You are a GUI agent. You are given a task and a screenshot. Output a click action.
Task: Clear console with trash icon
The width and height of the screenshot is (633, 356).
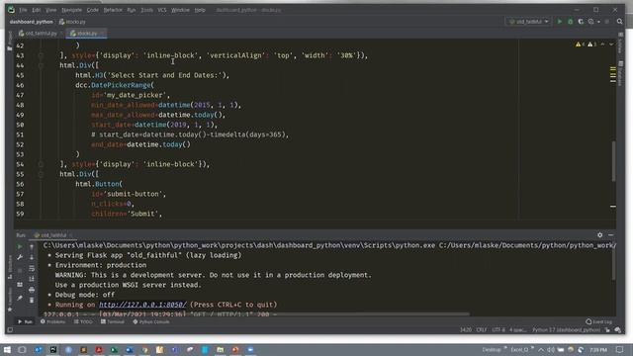coord(32,301)
